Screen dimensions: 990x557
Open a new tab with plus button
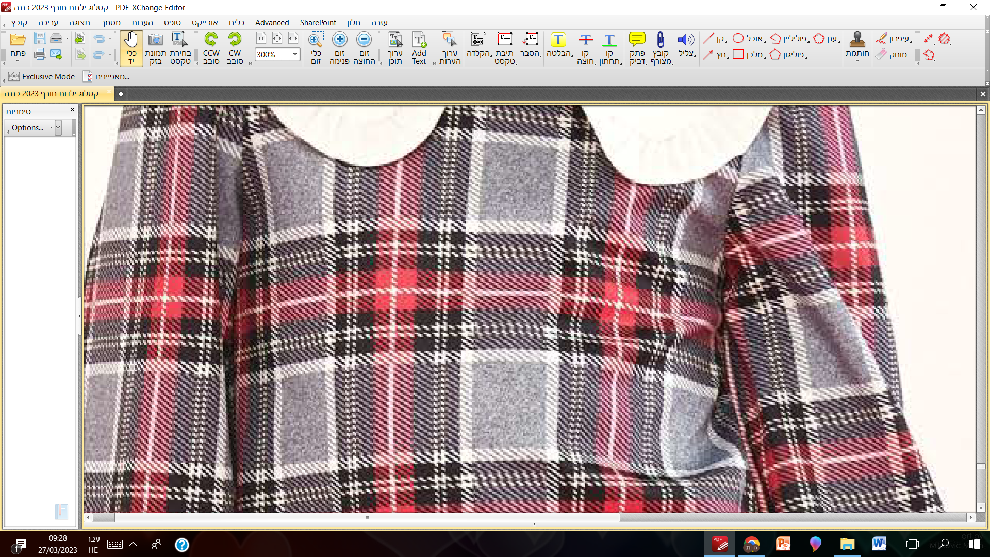(121, 94)
